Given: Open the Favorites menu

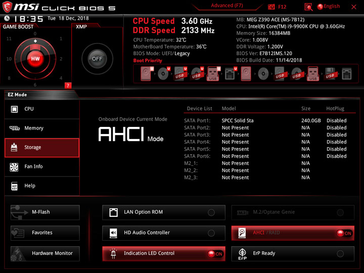Looking at the screenshot, I should tap(45, 233).
